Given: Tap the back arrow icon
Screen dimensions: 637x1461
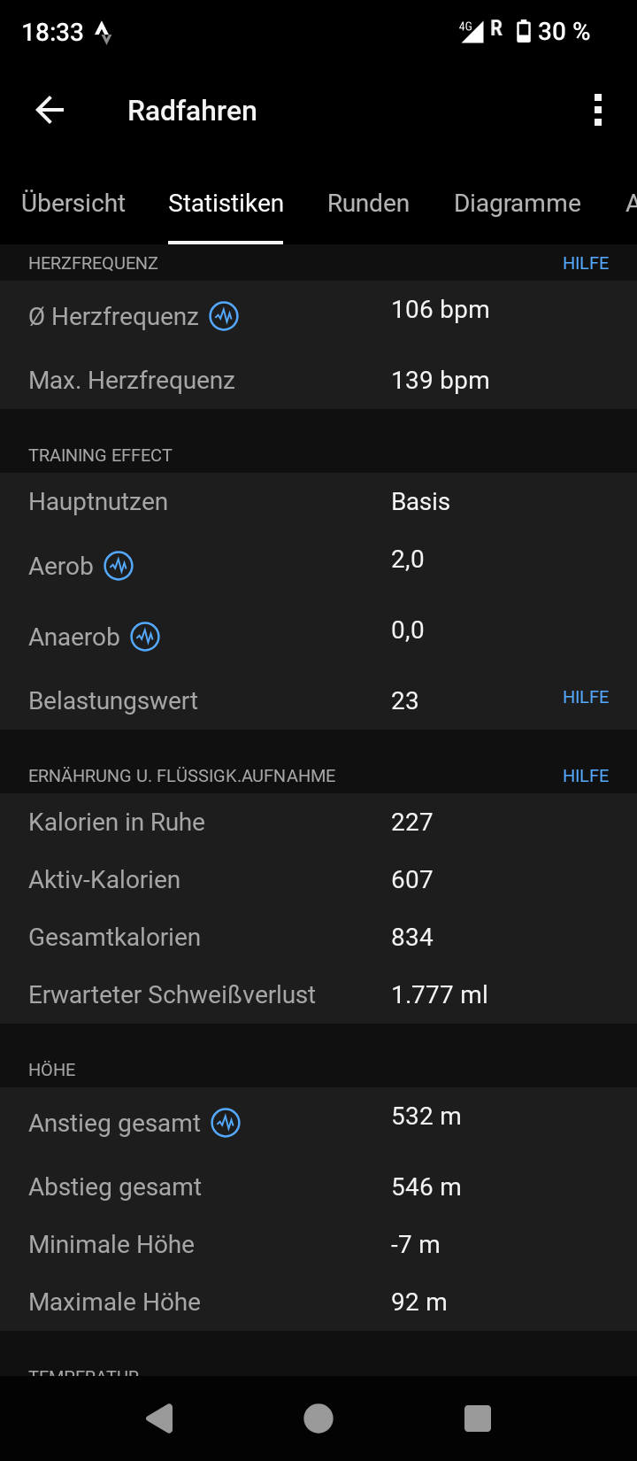Looking at the screenshot, I should (50, 111).
